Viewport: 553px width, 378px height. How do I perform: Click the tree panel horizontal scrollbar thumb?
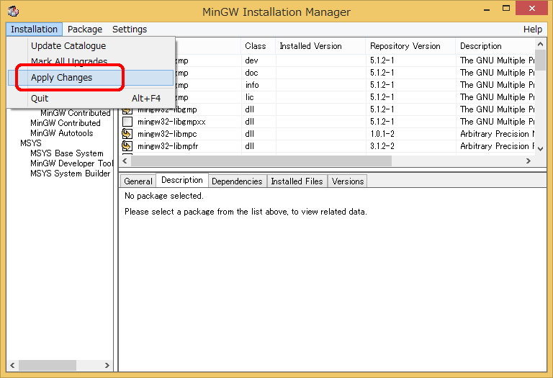pyautogui.click(x=48, y=365)
